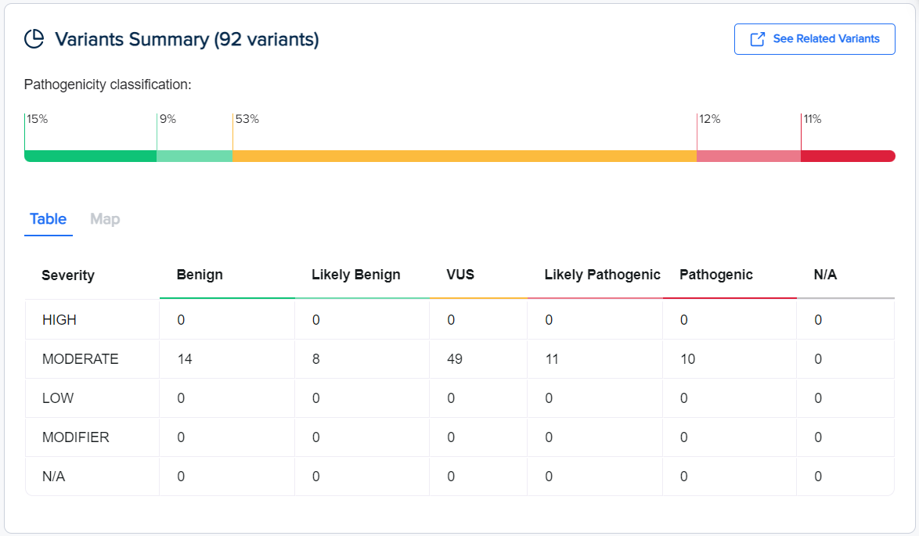Click the 14 Benign count in MODERATE row

point(185,359)
